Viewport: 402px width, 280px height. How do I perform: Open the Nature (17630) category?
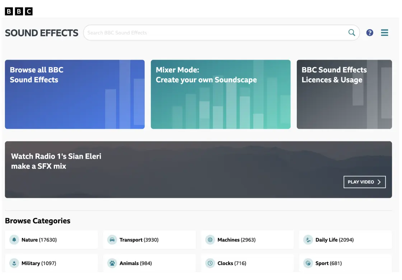52,240
